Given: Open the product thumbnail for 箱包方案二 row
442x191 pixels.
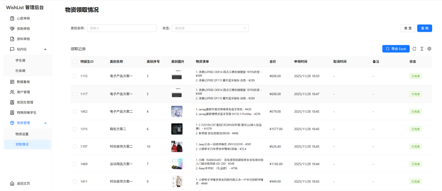Looking at the screenshot, I should pos(176,129).
